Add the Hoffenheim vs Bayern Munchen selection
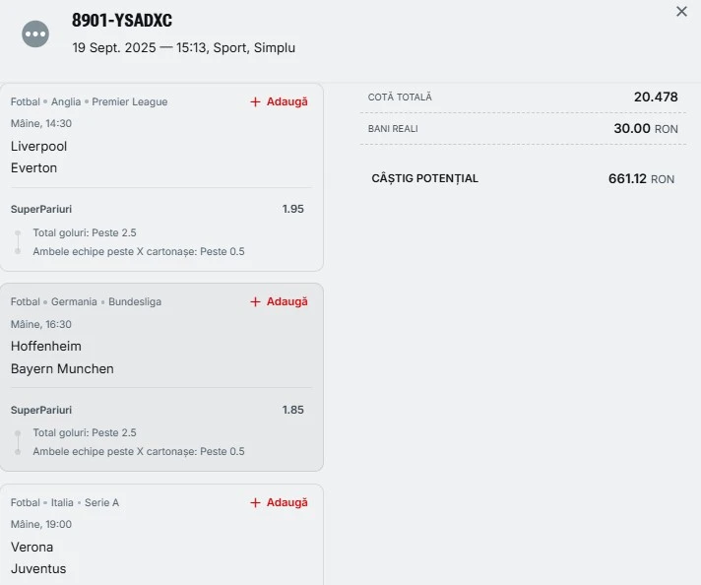Screen dimensions: 701x585 pos(279,302)
